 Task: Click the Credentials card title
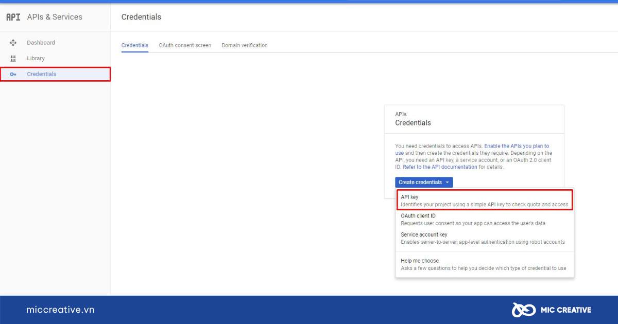[x=413, y=123]
